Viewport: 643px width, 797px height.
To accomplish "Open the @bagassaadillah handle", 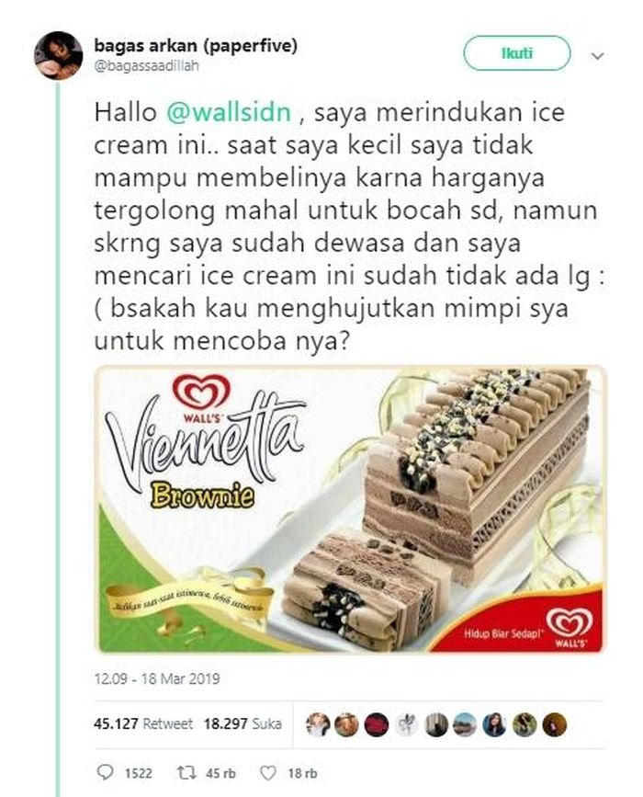I will 147,66.
